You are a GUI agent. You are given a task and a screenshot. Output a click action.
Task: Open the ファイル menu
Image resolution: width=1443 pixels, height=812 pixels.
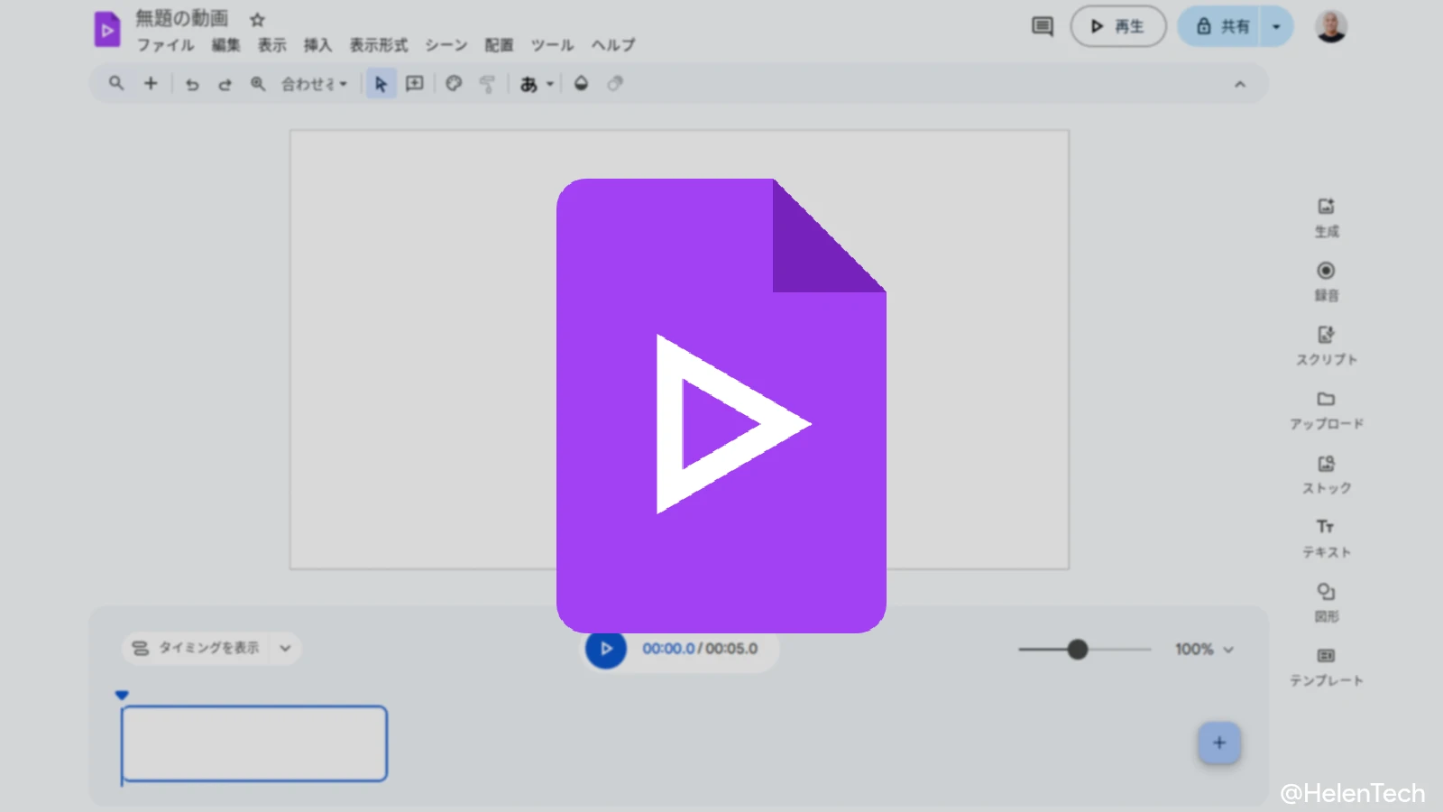(x=165, y=45)
